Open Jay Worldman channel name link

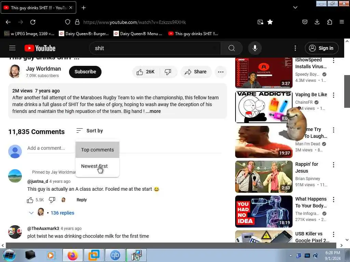pos(43,69)
